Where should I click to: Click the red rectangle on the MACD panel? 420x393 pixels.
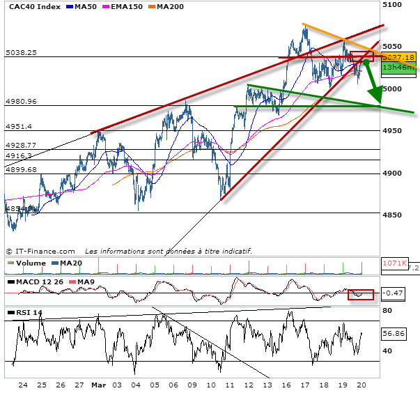(x=361, y=294)
